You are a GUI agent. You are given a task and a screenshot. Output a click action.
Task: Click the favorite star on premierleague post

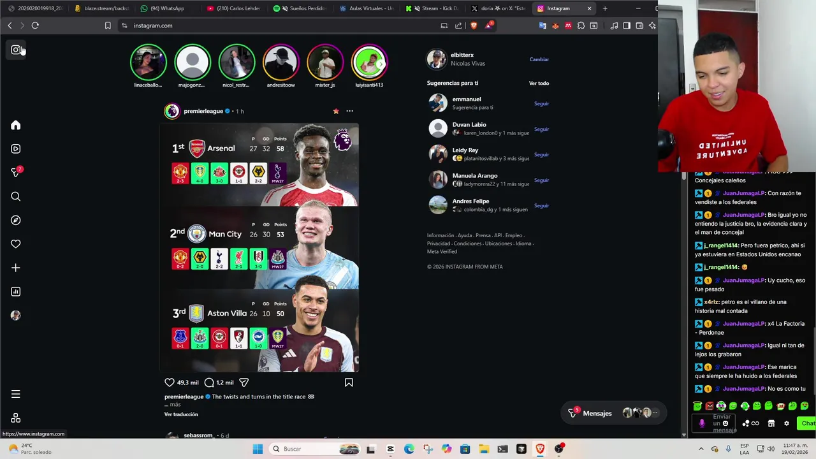coord(336,111)
